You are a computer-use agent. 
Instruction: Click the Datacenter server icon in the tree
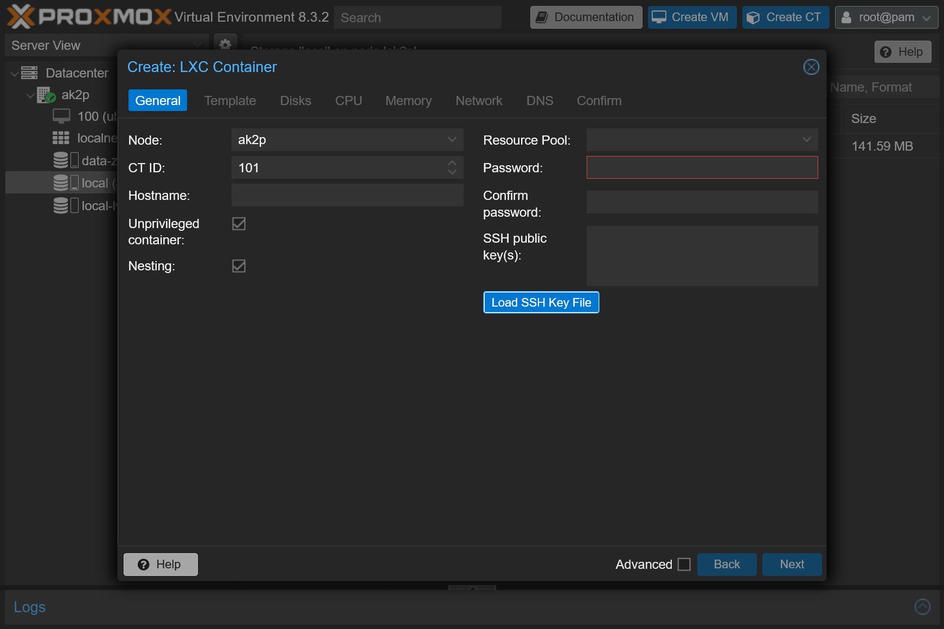tap(29, 73)
